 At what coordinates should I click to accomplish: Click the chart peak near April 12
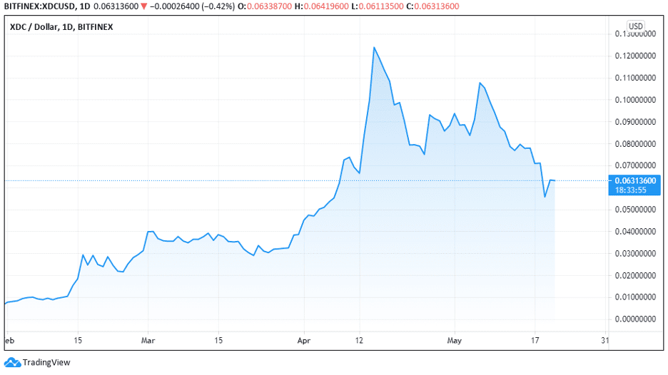pyautogui.click(x=374, y=48)
